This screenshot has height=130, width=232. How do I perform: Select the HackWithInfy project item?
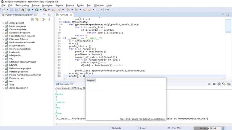point(17,46)
